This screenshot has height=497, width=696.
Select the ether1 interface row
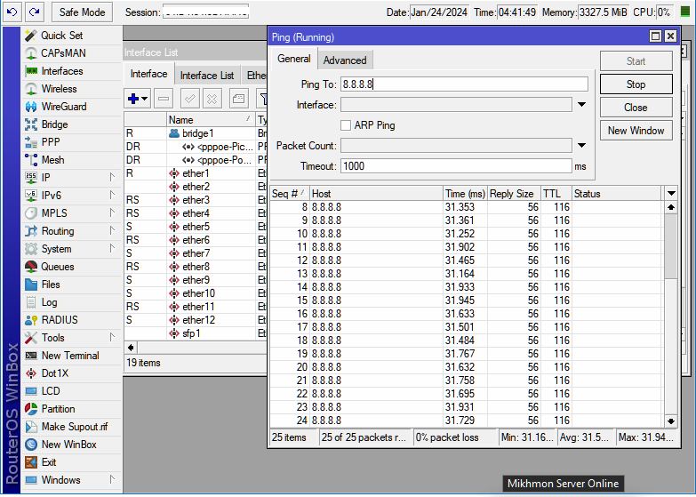(x=196, y=173)
